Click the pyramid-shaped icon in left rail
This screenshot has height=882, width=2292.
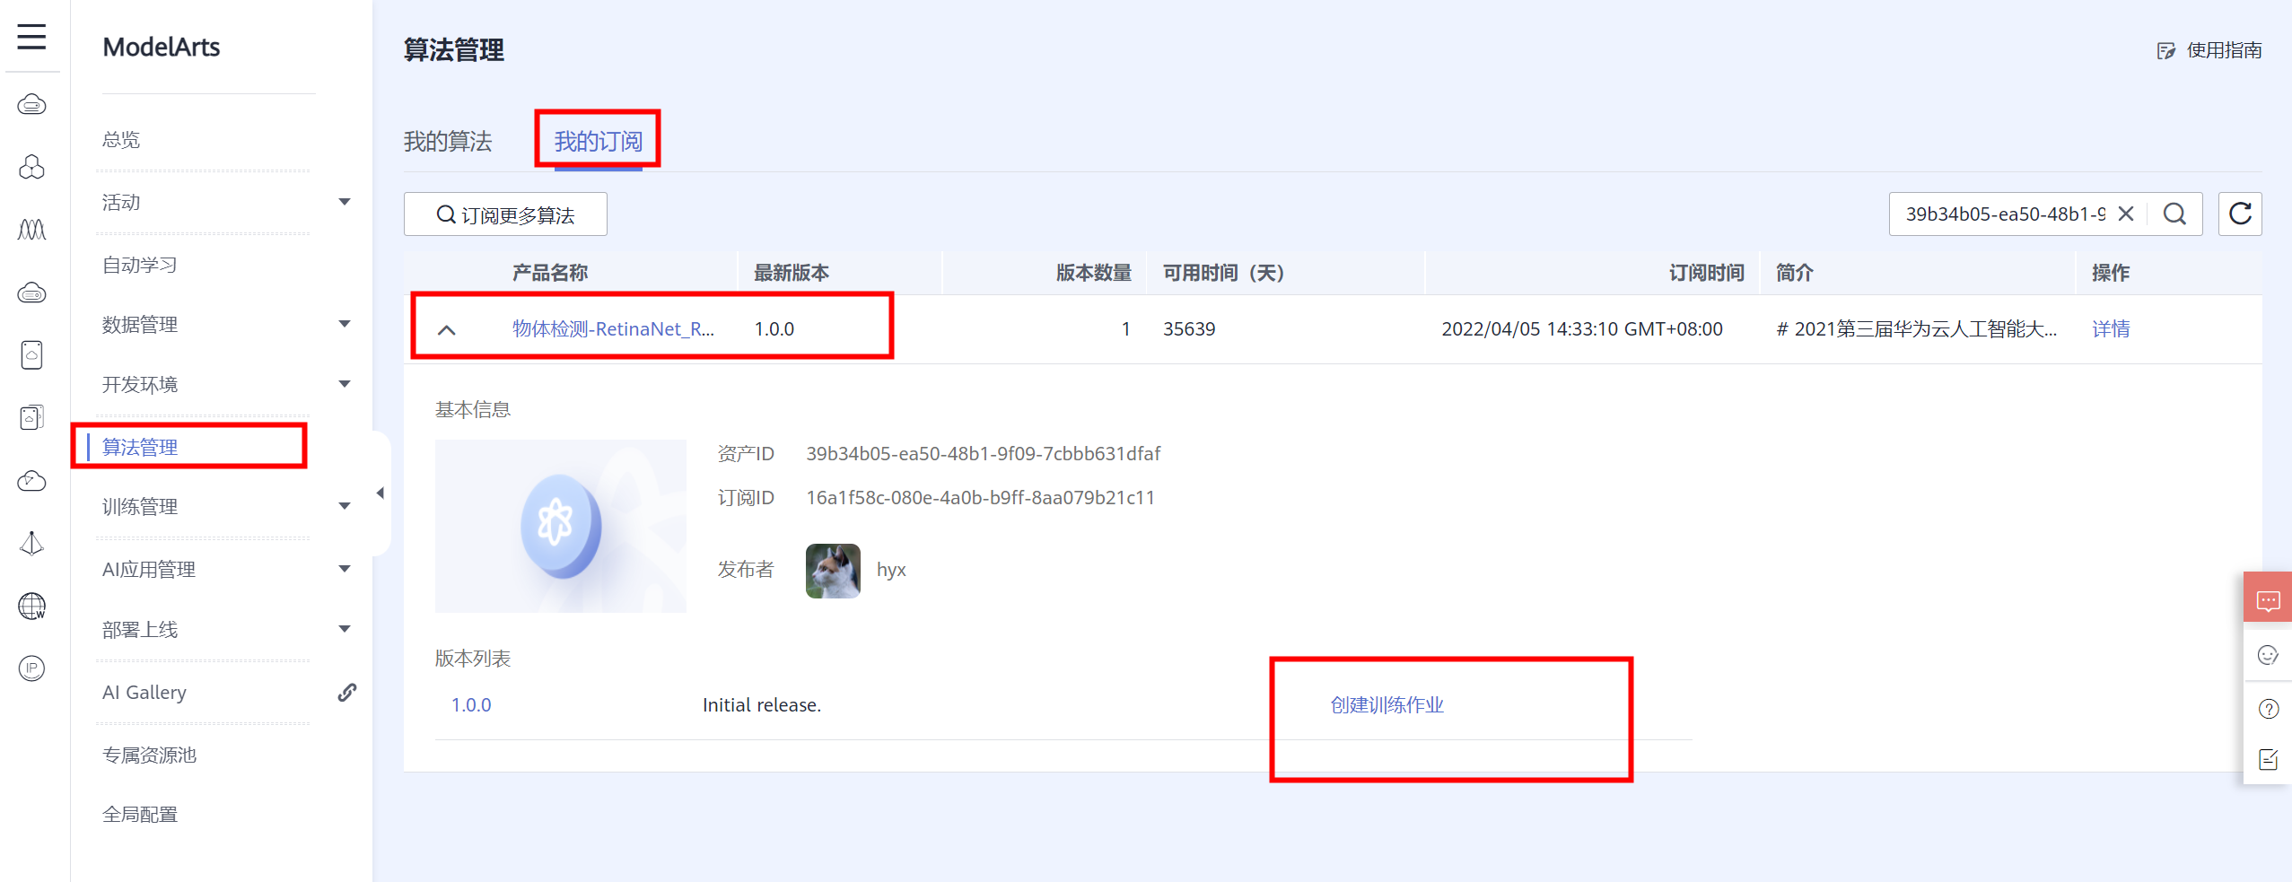tap(31, 544)
